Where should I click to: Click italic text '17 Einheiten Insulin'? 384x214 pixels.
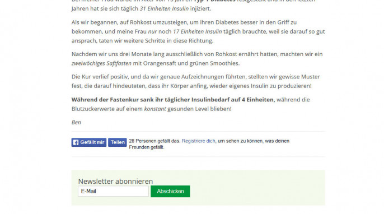[x=198, y=31]
